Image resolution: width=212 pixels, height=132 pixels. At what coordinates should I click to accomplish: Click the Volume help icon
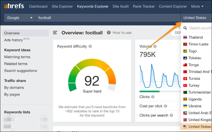pyautogui.click(x=155, y=46)
